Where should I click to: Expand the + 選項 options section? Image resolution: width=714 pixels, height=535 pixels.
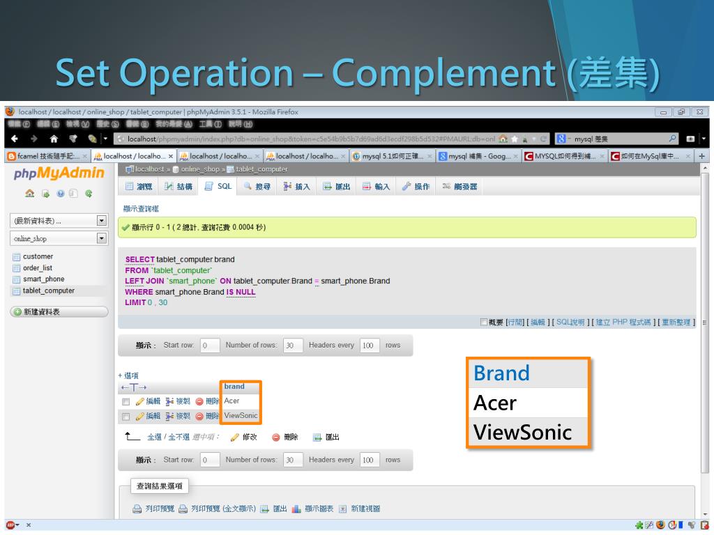coord(128,375)
